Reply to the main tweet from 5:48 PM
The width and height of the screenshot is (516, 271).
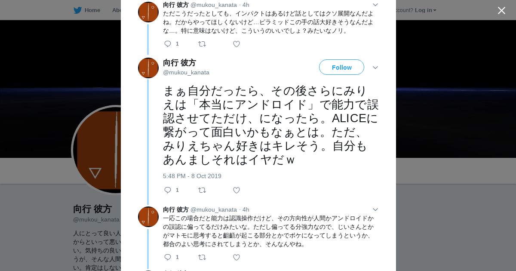pos(168,190)
